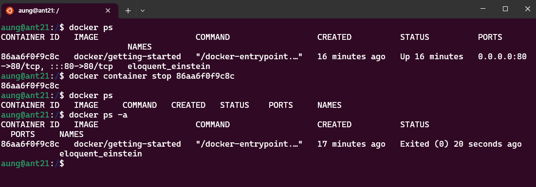Click the docker container stop command text
The image size is (536, 187).
pyautogui.click(x=152, y=76)
